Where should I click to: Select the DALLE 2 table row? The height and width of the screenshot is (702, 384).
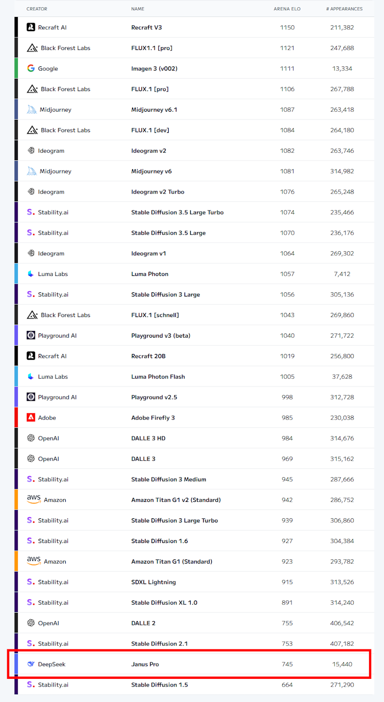point(194,623)
